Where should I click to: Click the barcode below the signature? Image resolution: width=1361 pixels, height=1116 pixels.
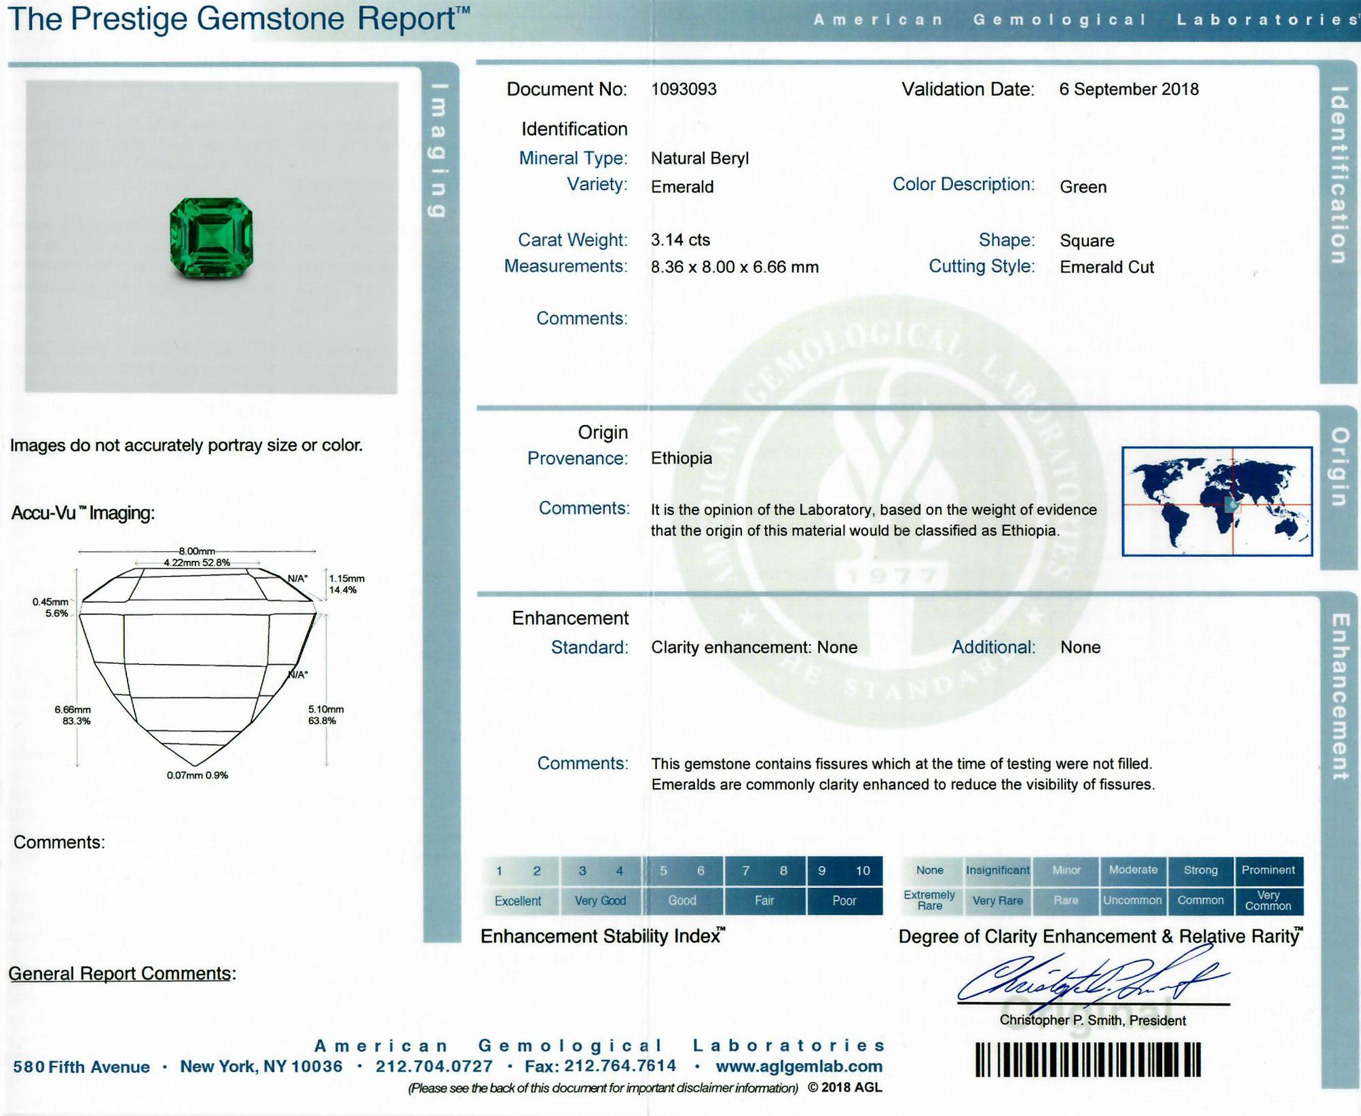(1087, 1060)
